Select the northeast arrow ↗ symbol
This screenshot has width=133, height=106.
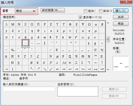(38, 69)
